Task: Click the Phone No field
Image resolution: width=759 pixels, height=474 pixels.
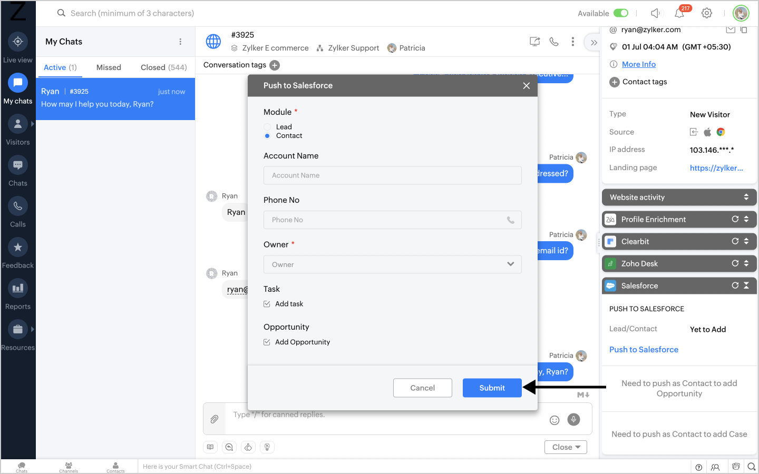Action: click(x=393, y=220)
